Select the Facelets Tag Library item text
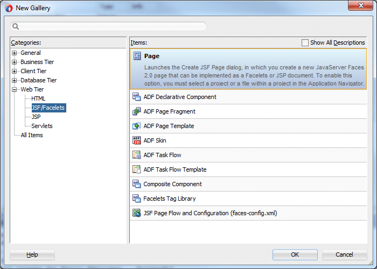The height and width of the screenshot is (269, 377). pyautogui.click(x=170, y=199)
